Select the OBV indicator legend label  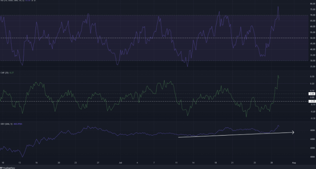(6, 124)
